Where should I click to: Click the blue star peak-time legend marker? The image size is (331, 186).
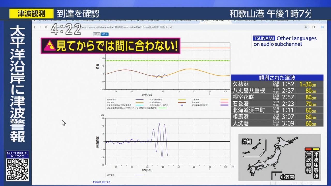coord(182,105)
